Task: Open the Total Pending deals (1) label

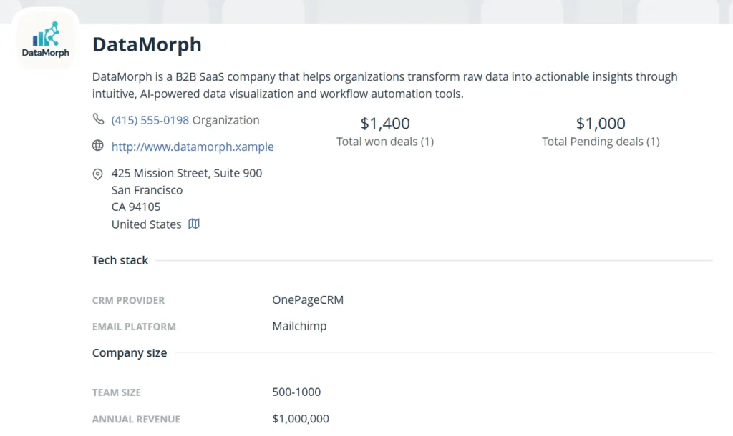Action: (x=601, y=142)
